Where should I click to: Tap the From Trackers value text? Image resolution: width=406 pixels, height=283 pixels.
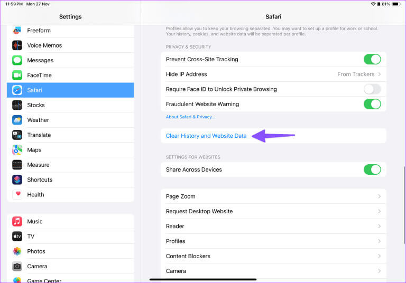click(x=356, y=74)
